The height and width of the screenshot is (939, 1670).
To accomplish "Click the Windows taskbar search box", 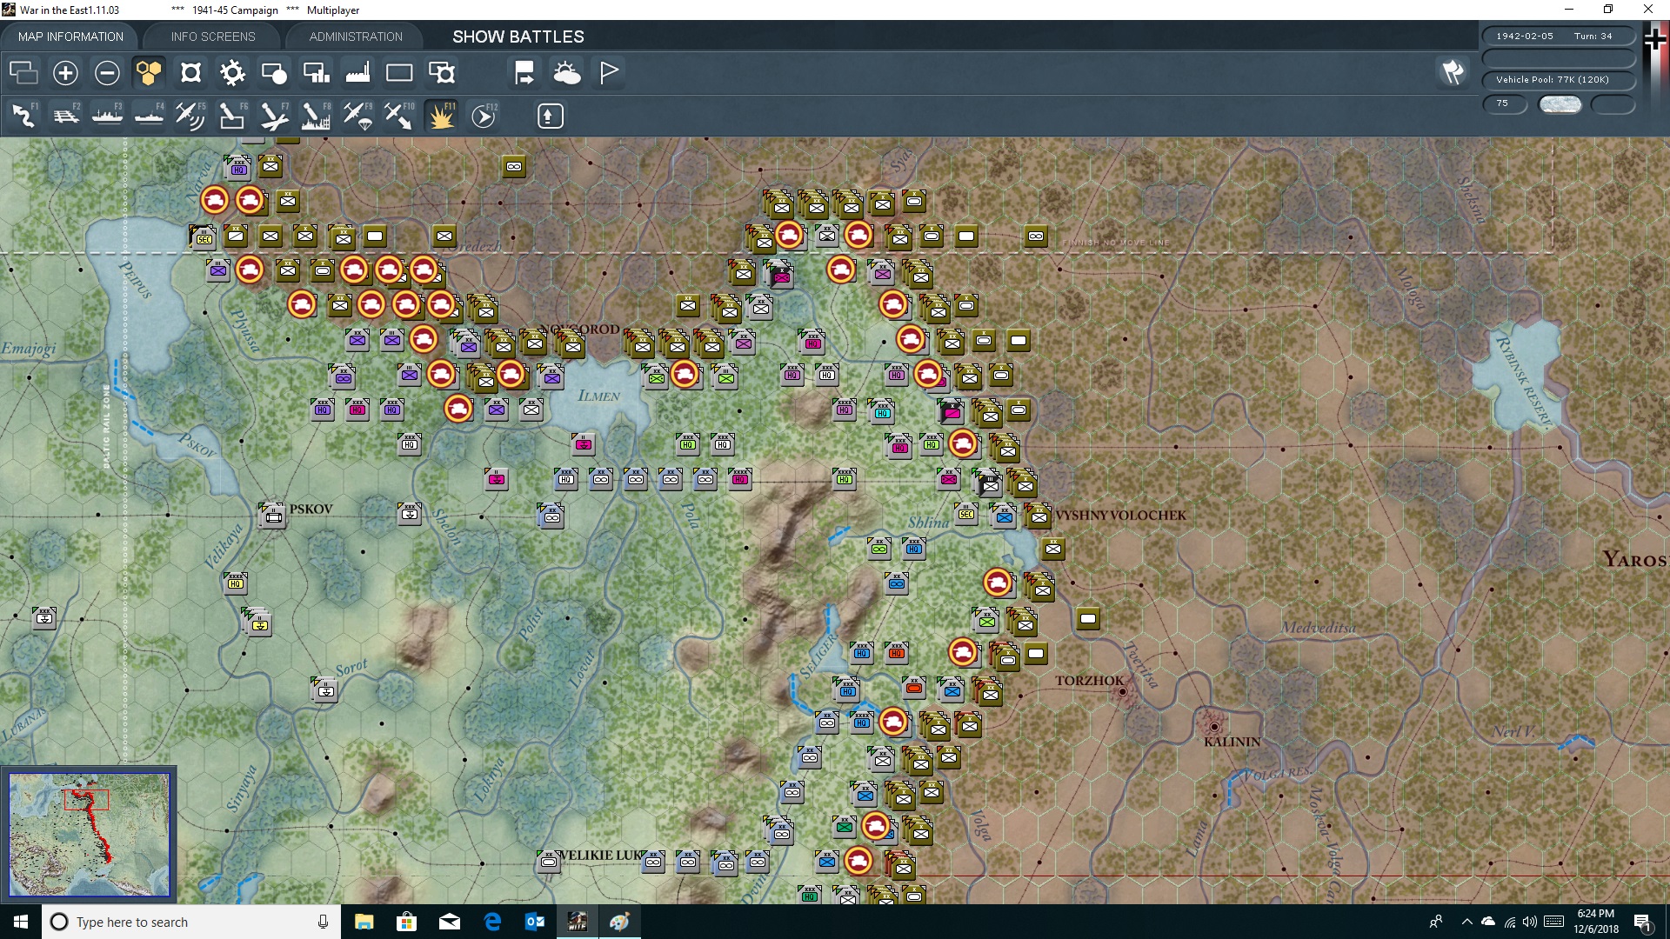I will coord(191,922).
